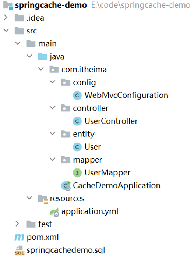Click the User entity class icon
The image size is (194, 257).
tap(77, 147)
